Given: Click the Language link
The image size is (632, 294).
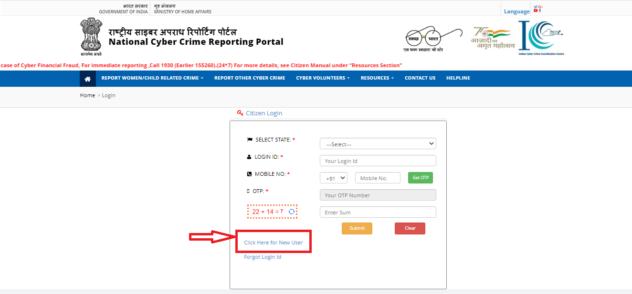Looking at the screenshot, I should pos(517,11).
